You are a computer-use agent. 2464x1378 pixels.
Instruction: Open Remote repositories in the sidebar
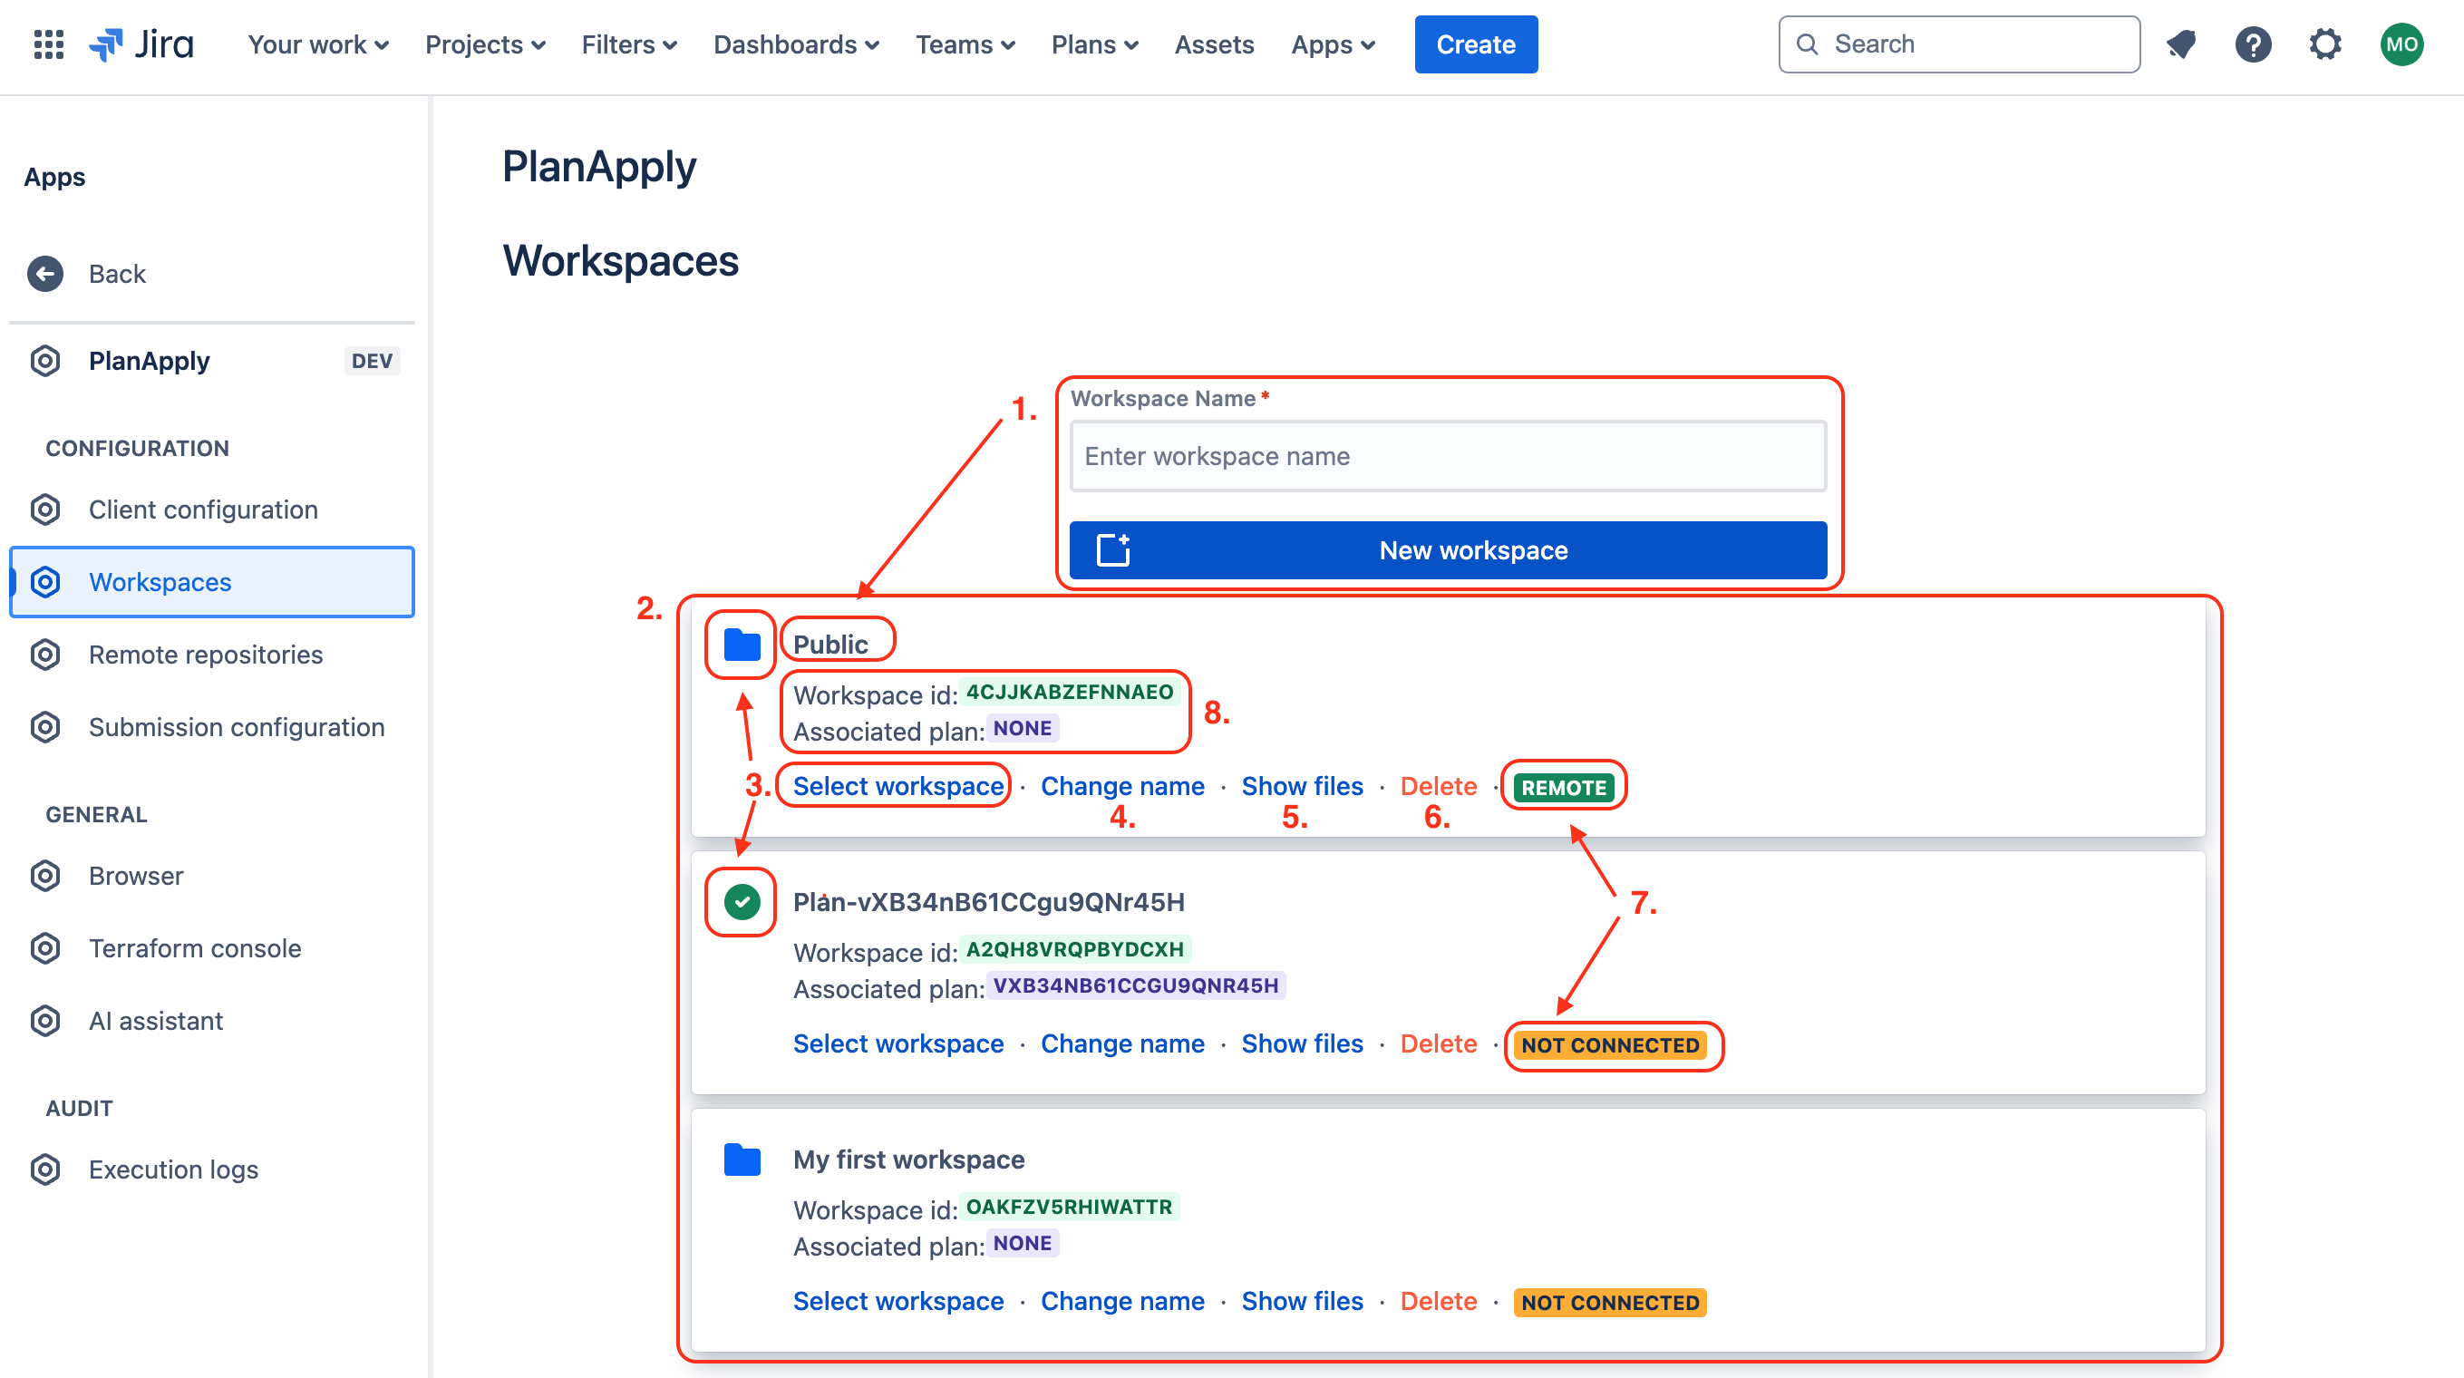pyautogui.click(x=206, y=654)
